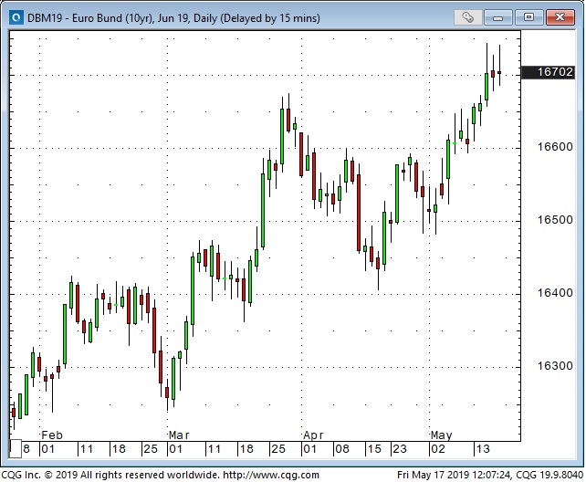This screenshot has height=482, width=586.
Task: Click the CQG logo icon in title bar
Action: [x=16, y=17]
